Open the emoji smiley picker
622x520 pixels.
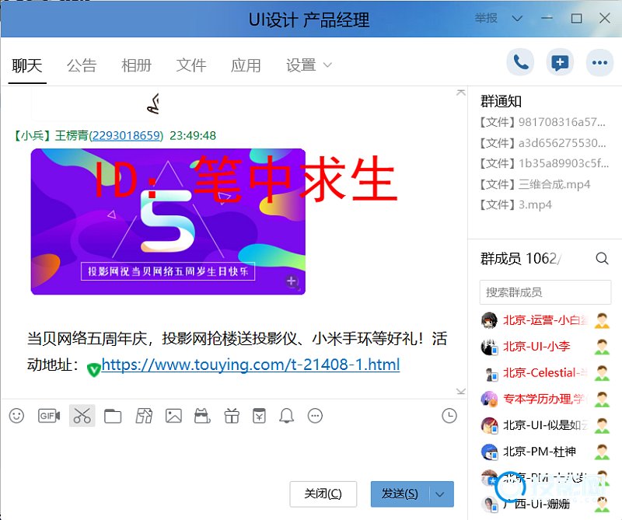coord(16,416)
